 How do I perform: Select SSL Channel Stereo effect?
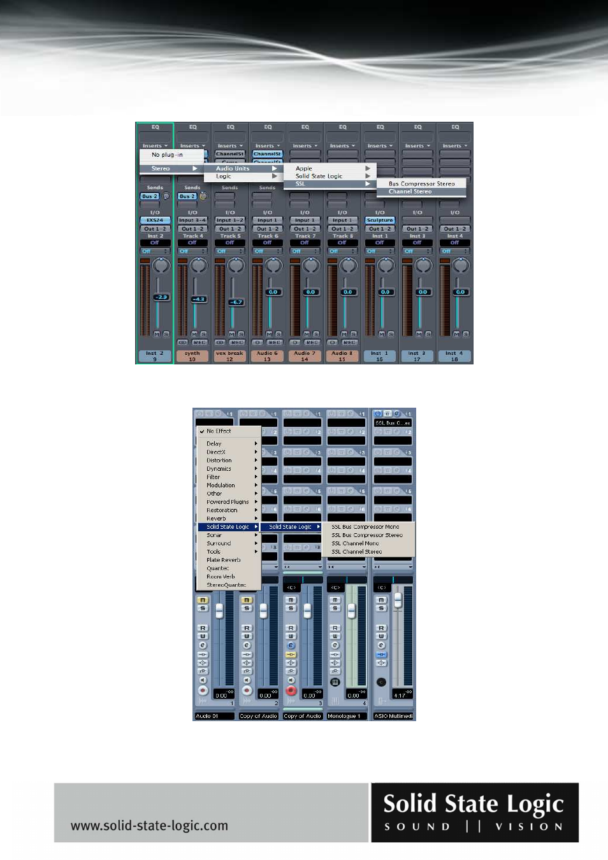tap(369, 552)
